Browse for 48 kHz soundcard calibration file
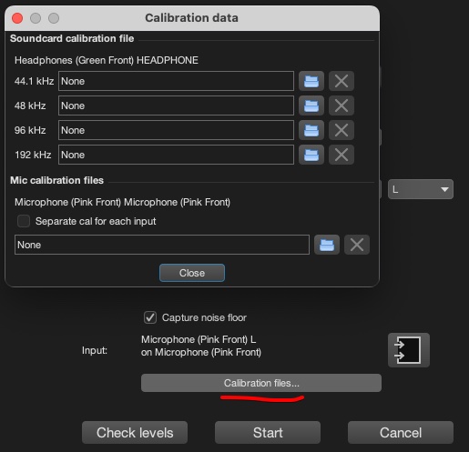Screen dimensions: 469x452 pos(311,105)
